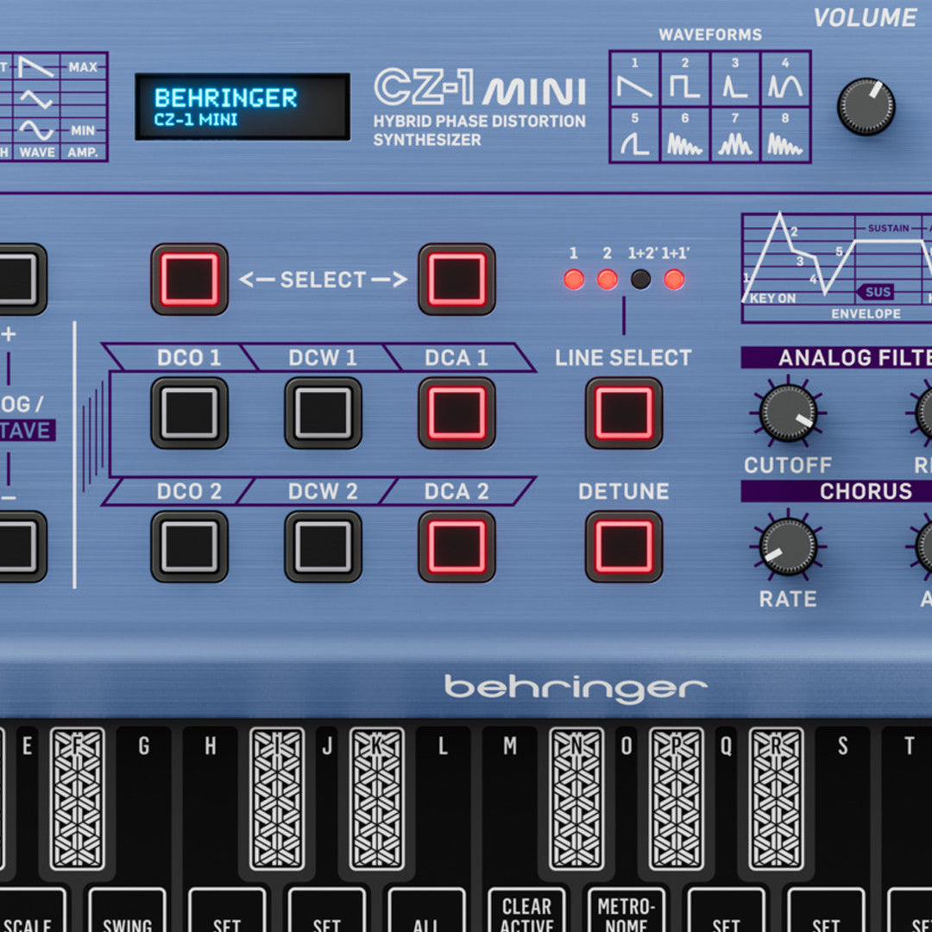932x932 pixels.
Task: Select waveform 5 saw-pulse icon
Action: (634, 142)
